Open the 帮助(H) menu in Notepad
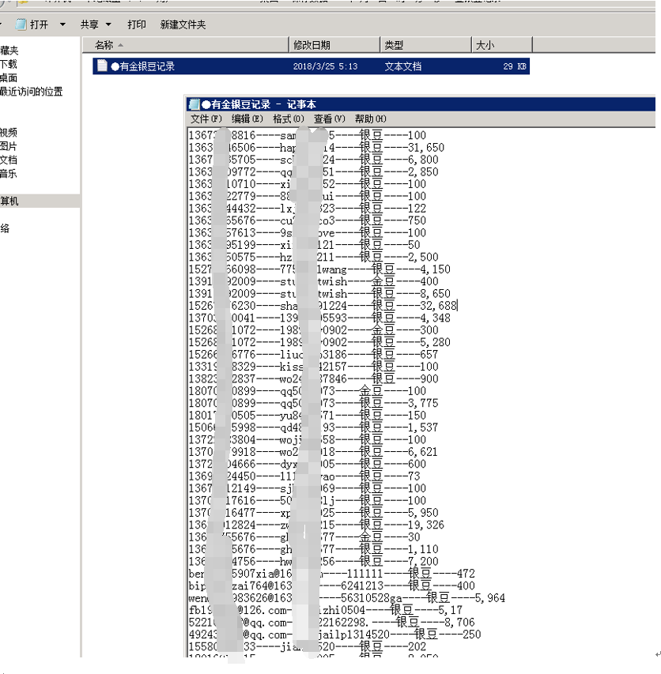 [x=370, y=119]
